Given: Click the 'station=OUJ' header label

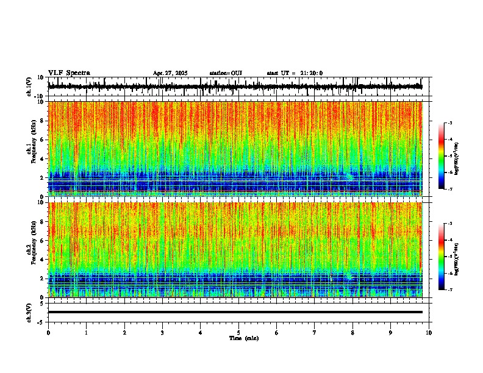Looking at the screenshot, I should click(226, 73).
